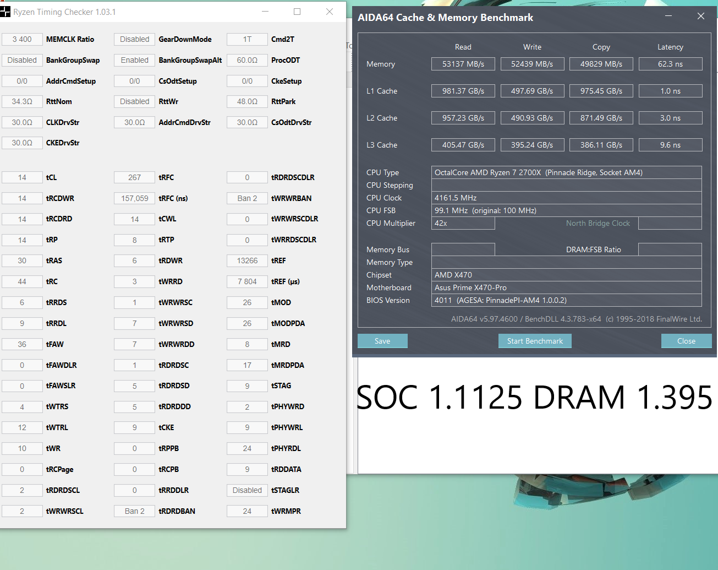Image resolution: width=718 pixels, height=570 pixels.
Task: Click the tMRDPDA value 17
Action: pyautogui.click(x=247, y=365)
